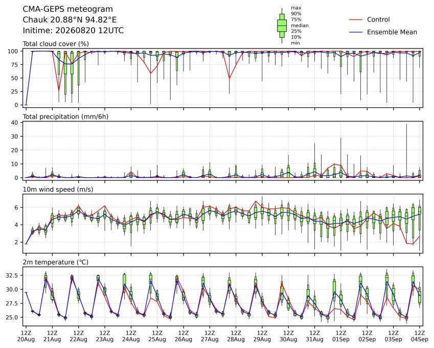Click the 10m wind speed panel title
434x348 pixels.
[58, 190]
